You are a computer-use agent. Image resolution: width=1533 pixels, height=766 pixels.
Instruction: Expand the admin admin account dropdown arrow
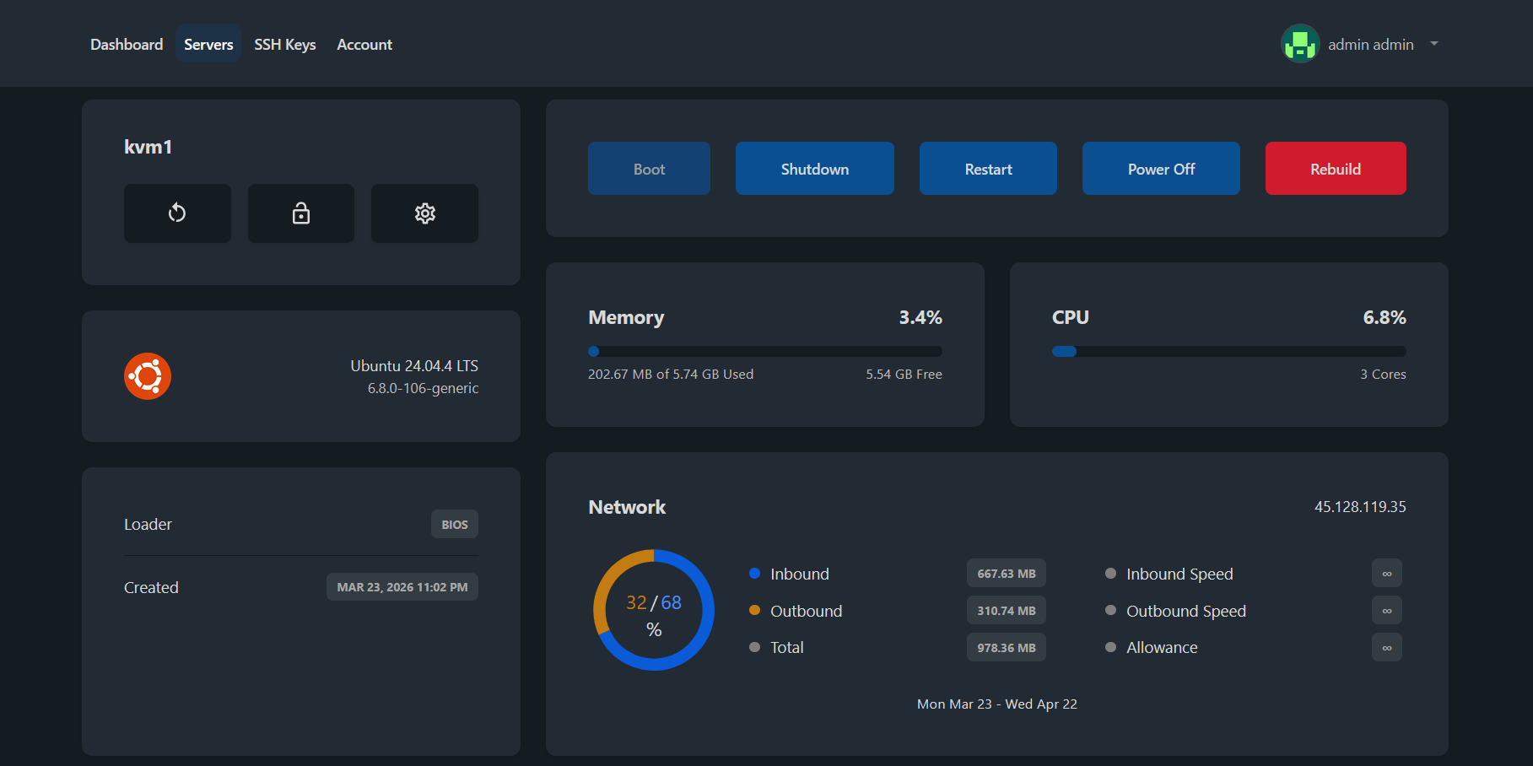[x=1433, y=44]
